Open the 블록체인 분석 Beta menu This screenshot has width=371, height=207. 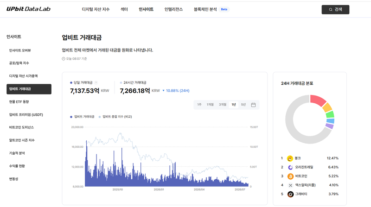click(211, 9)
